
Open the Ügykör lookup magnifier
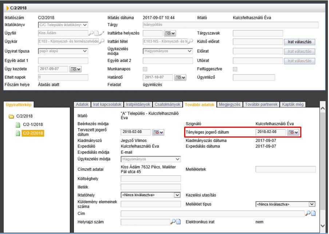click(x=102, y=41)
